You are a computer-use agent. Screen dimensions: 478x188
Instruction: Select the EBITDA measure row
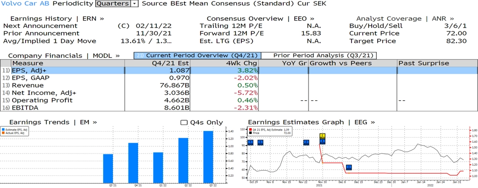tap(239, 108)
